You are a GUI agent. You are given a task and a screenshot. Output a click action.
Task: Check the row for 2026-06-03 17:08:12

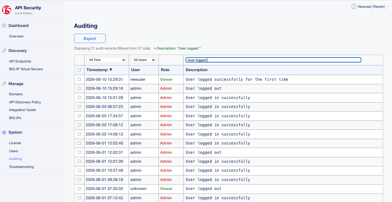[79, 125]
